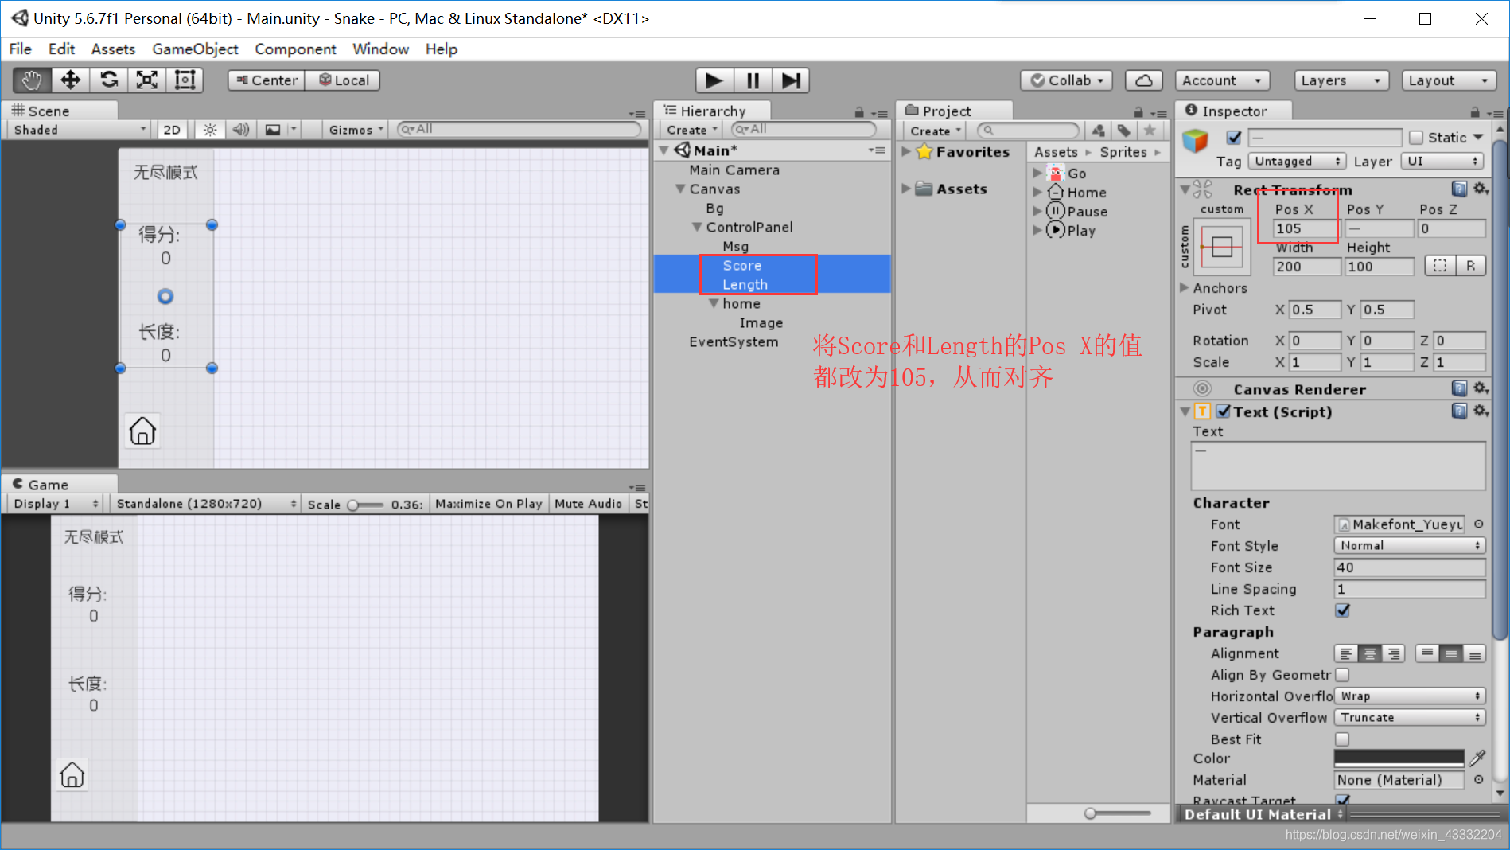Open the Gizmos dropdown
1510x850 pixels.
pos(356,130)
